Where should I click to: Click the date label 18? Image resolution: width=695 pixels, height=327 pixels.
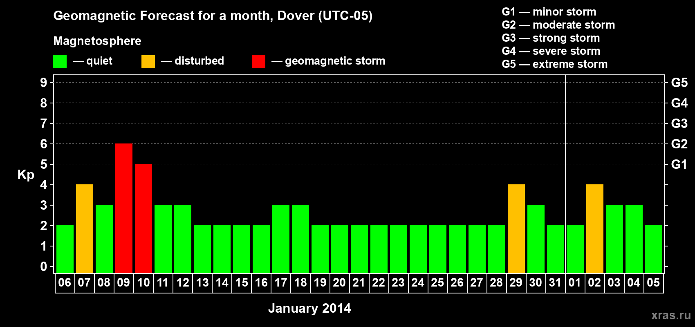tap(300, 282)
